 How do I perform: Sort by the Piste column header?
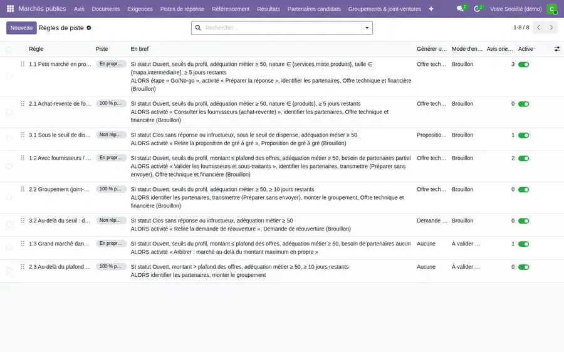(x=102, y=49)
